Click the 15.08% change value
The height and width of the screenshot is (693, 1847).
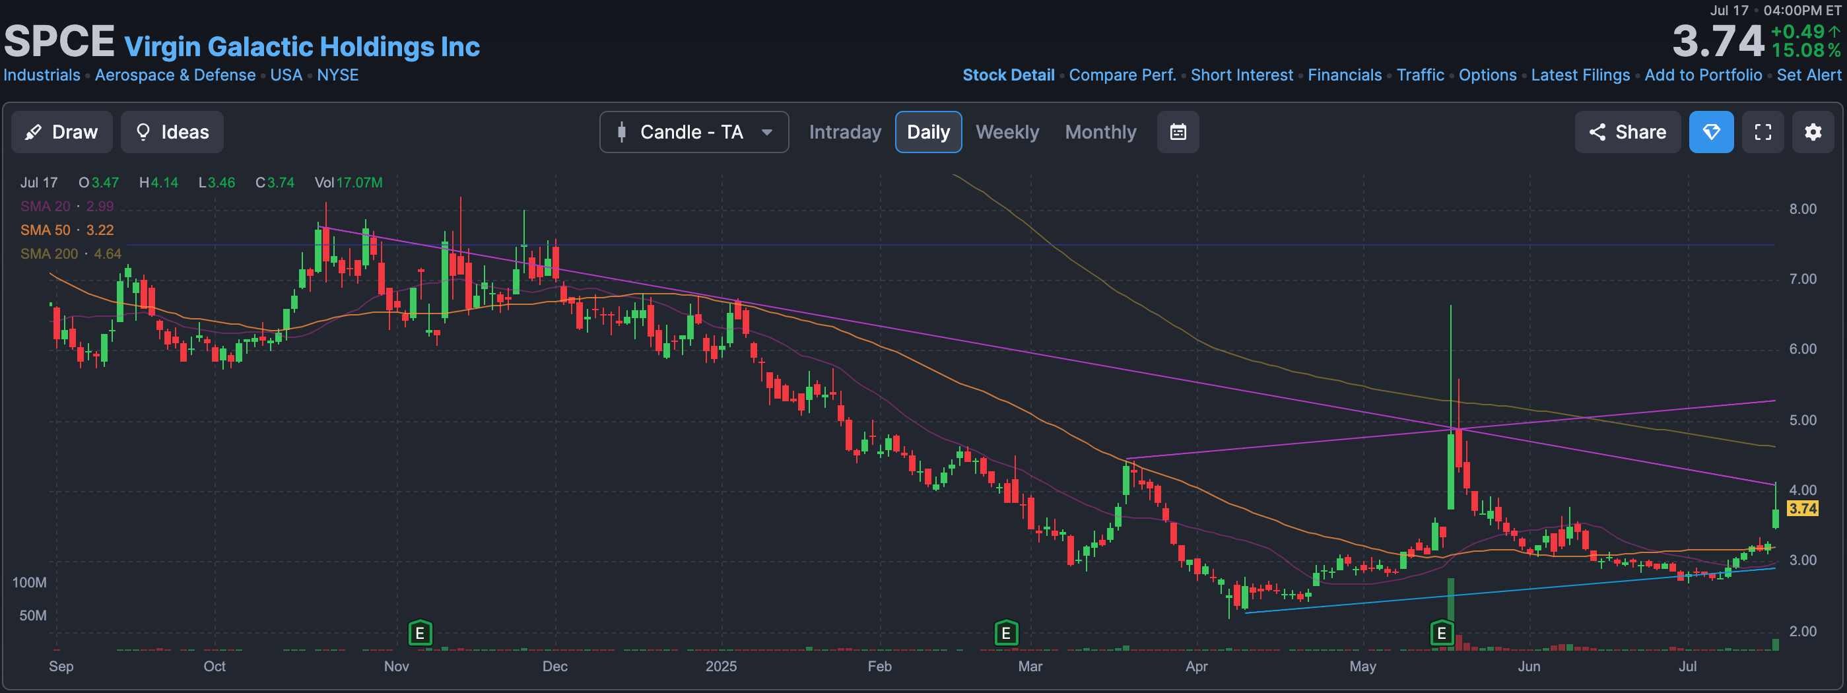click(1805, 51)
